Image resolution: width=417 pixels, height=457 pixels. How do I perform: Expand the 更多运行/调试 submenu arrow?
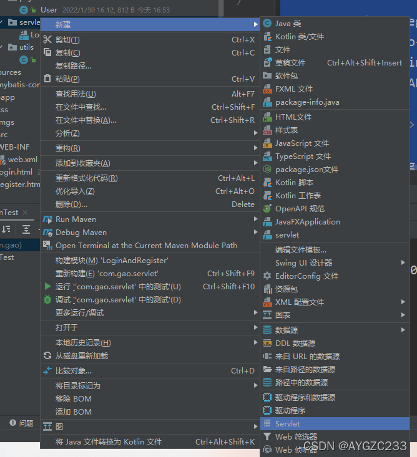[x=255, y=312]
